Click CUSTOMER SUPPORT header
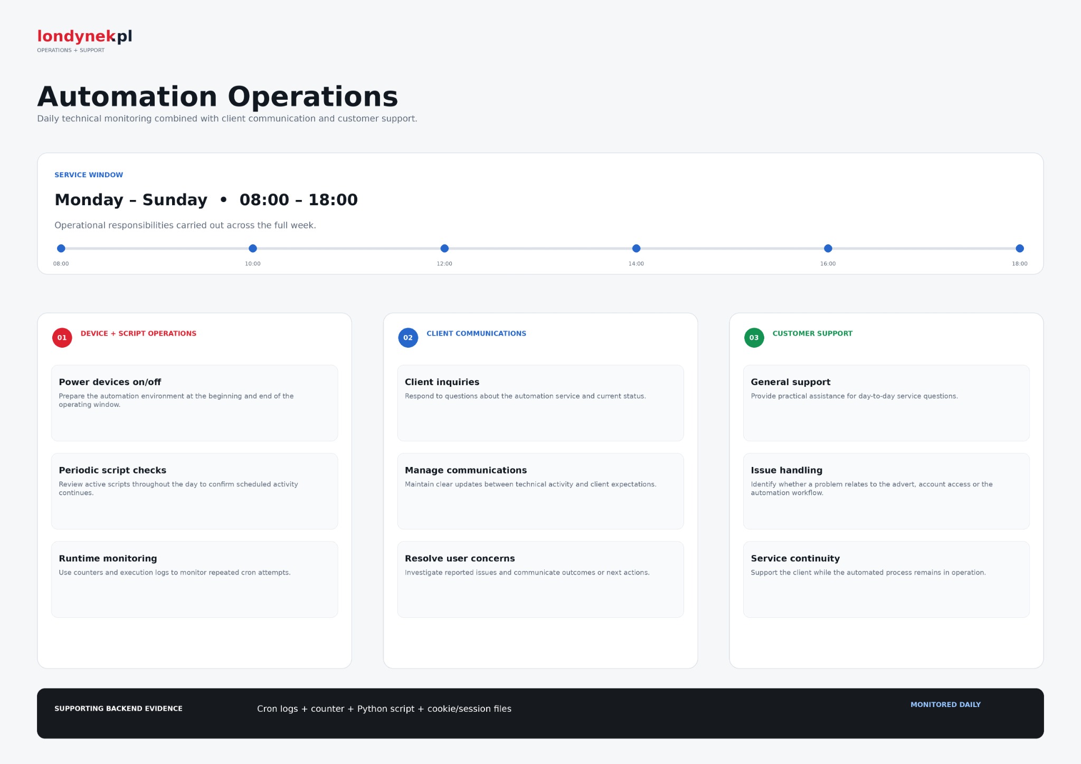 click(x=812, y=333)
